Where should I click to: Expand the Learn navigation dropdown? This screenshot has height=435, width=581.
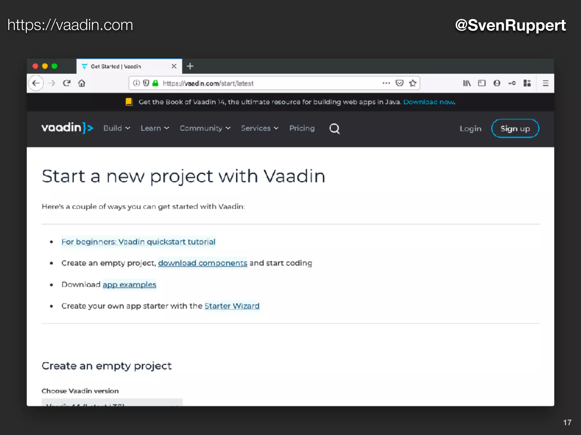tap(155, 128)
